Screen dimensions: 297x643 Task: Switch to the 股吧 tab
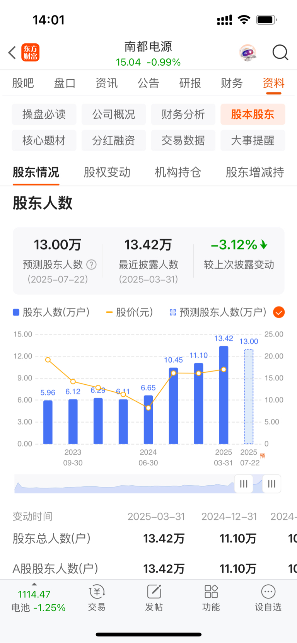23,83
